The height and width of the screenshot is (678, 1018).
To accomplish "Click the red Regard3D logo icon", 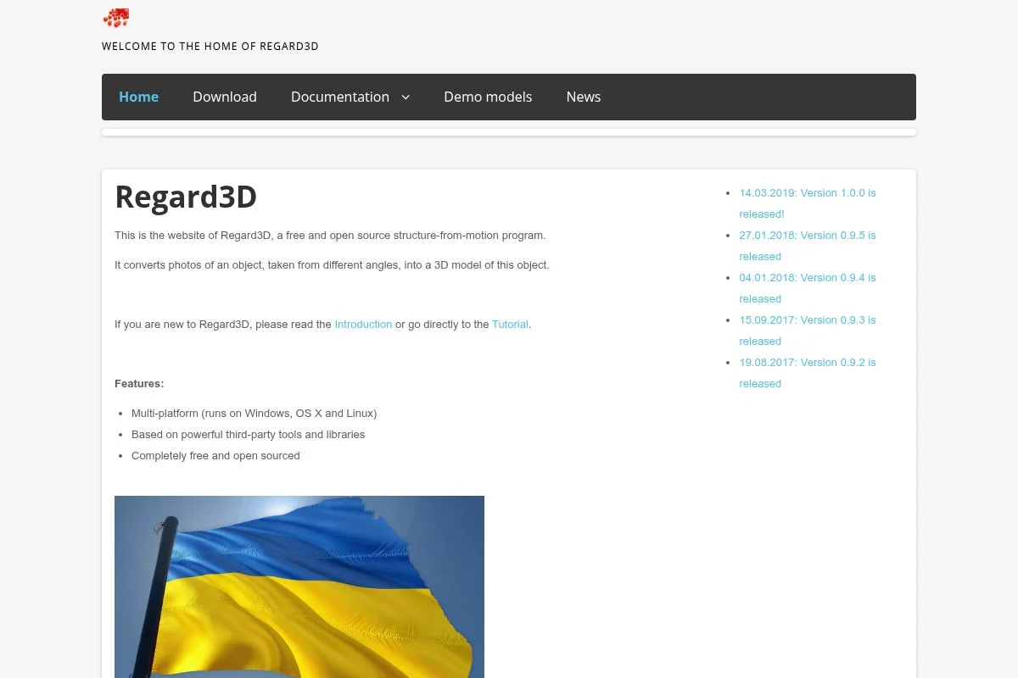I will pyautogui.click(x=115, y=19).
